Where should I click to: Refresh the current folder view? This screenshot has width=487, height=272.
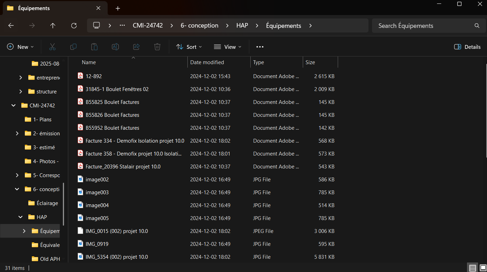pyautogui.click(x=74, y=25)
